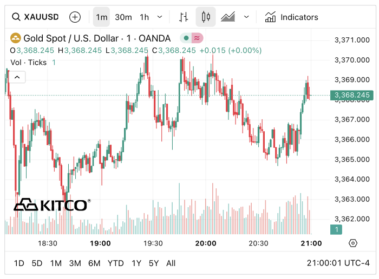Open the chart style dropdown arrow
The image size is (379, 279).
point(246,17)
